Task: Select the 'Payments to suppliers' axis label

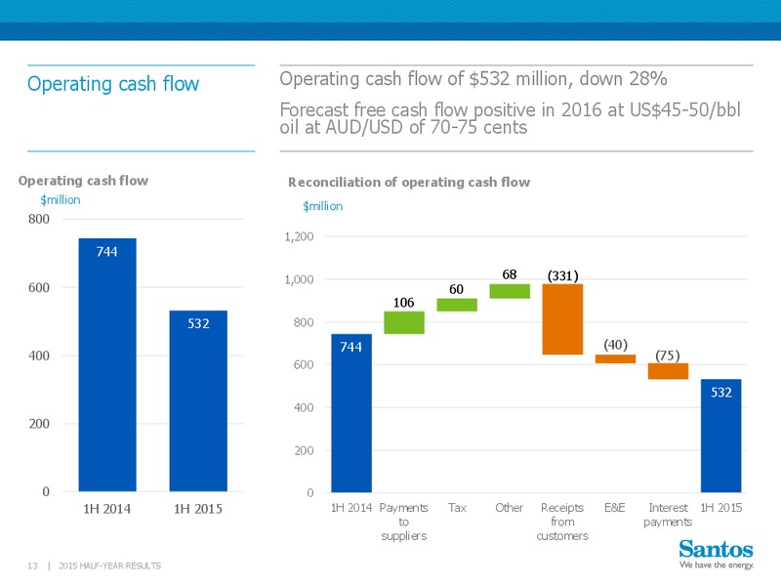Action: 404,522
